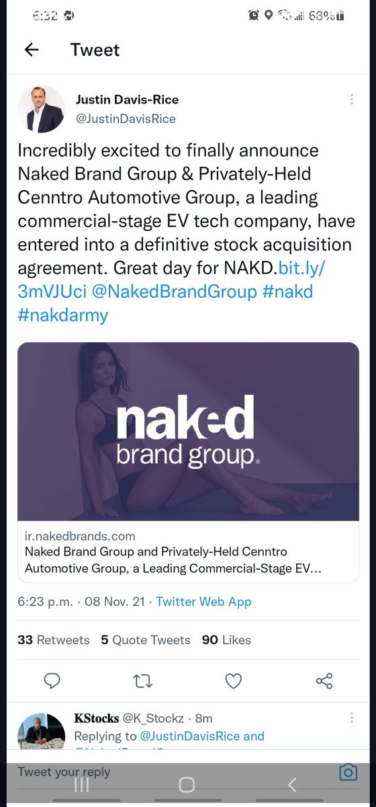This screenshot has width=376, height=807.
Task: Open Twitter Web App source link
Action: [203, 602]
